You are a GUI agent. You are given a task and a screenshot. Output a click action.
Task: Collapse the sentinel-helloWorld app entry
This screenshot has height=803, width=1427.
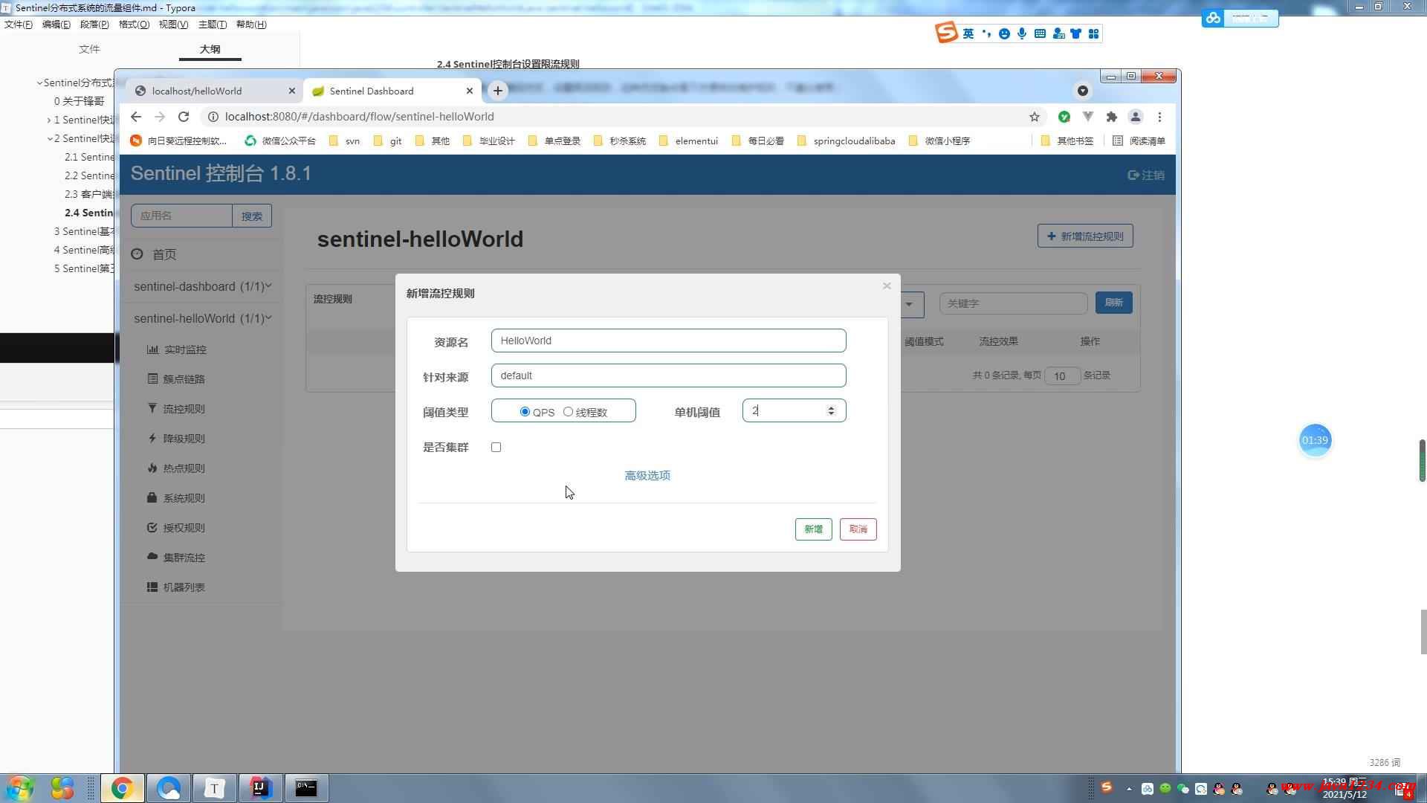(202, 318)
